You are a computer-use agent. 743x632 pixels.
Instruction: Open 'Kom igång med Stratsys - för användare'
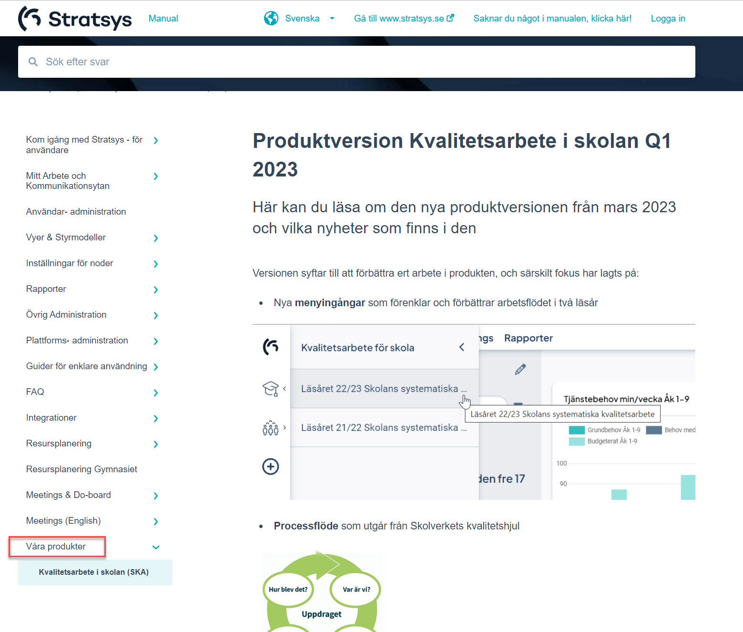tap(84, 145)
